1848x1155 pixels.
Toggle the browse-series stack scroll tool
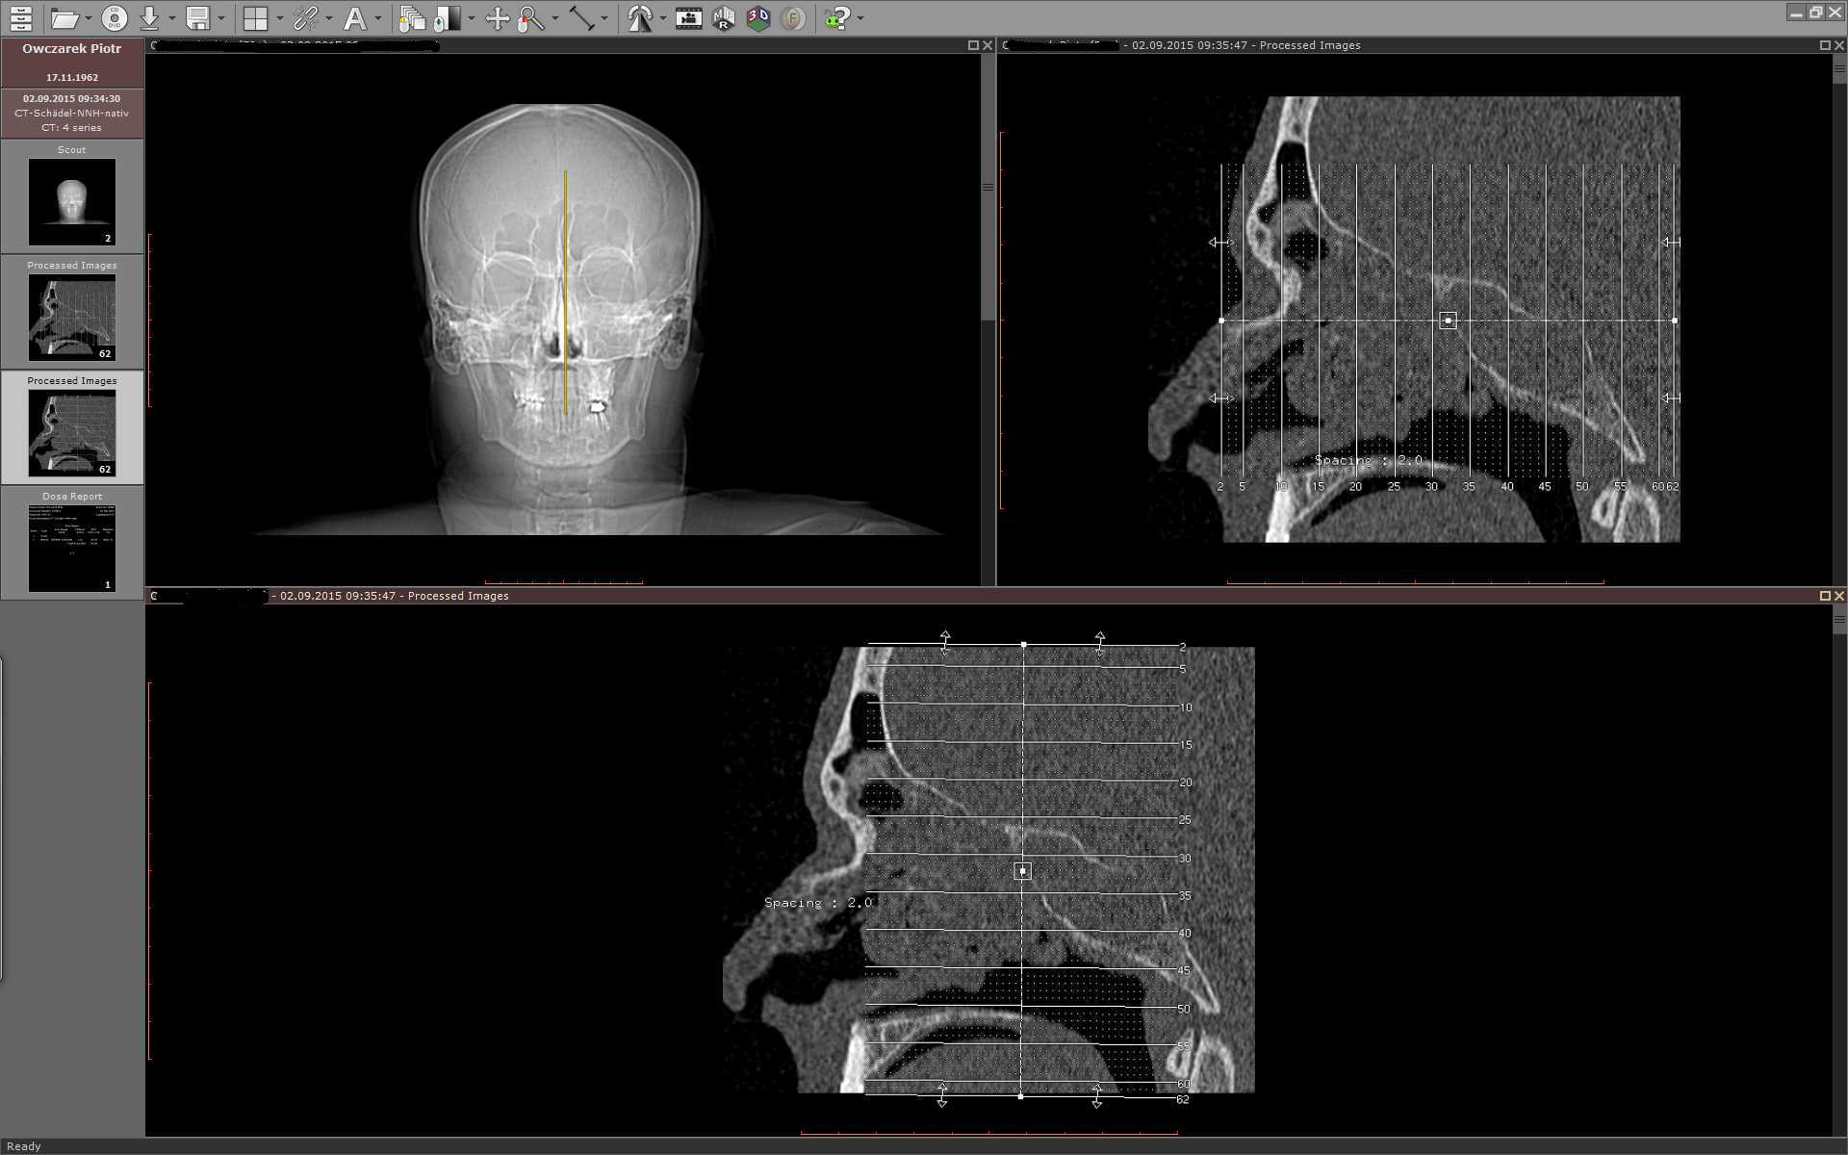pyautogui.click(x=413, y=18)
